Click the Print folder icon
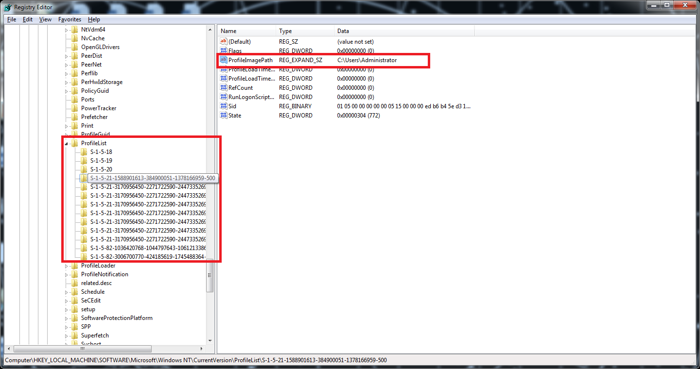700x369 pixels. 74,126
